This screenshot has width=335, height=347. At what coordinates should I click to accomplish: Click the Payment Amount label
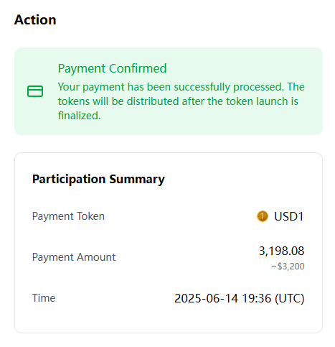point(74,257)
